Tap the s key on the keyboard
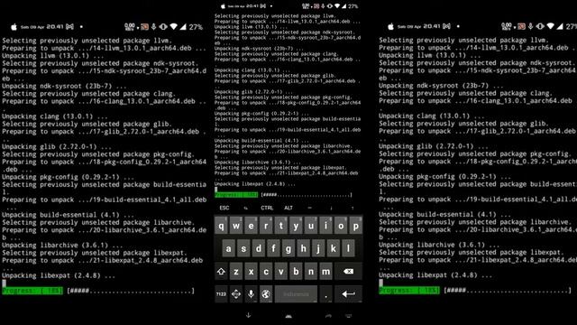 [x=243, y=248]
